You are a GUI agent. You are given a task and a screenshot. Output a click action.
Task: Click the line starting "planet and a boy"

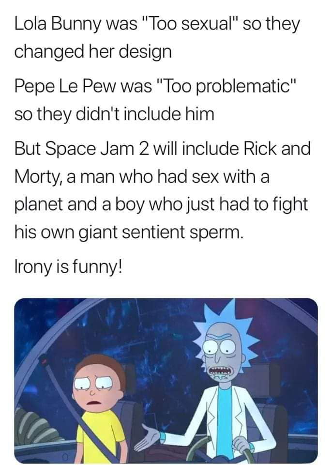161,205
